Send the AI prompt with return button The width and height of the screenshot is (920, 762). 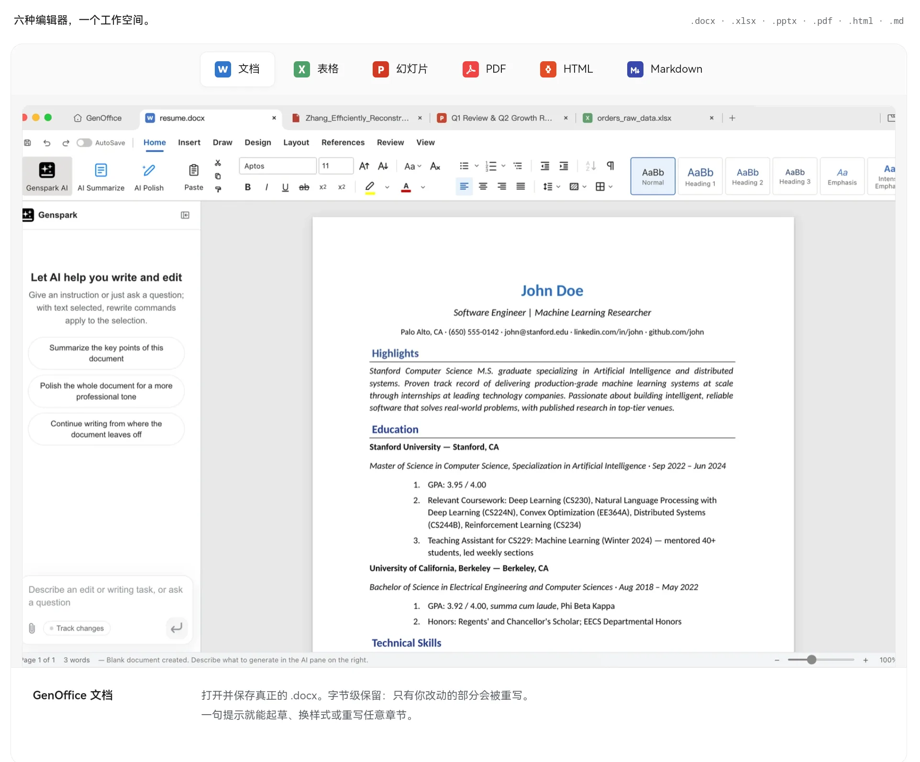coord(177,628)
